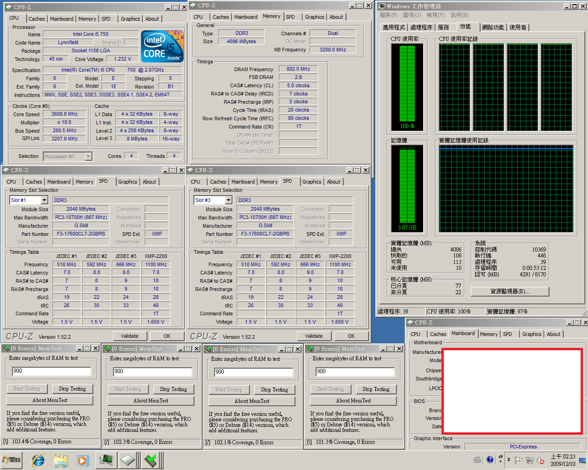Image resolution: width=588 pixels, height=470 pixels.
Task: Switch to 網路功能 tab in Task Manager
Action: pyautogui.click(x=493, y=28)
